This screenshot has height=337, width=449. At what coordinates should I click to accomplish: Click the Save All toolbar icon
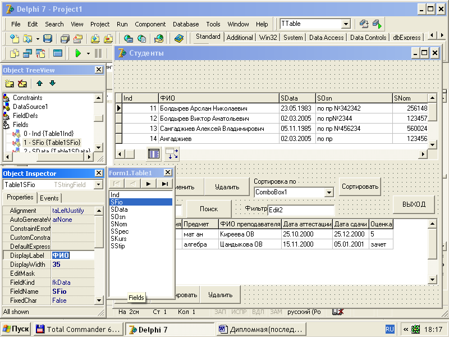click(x=65, y=38)
